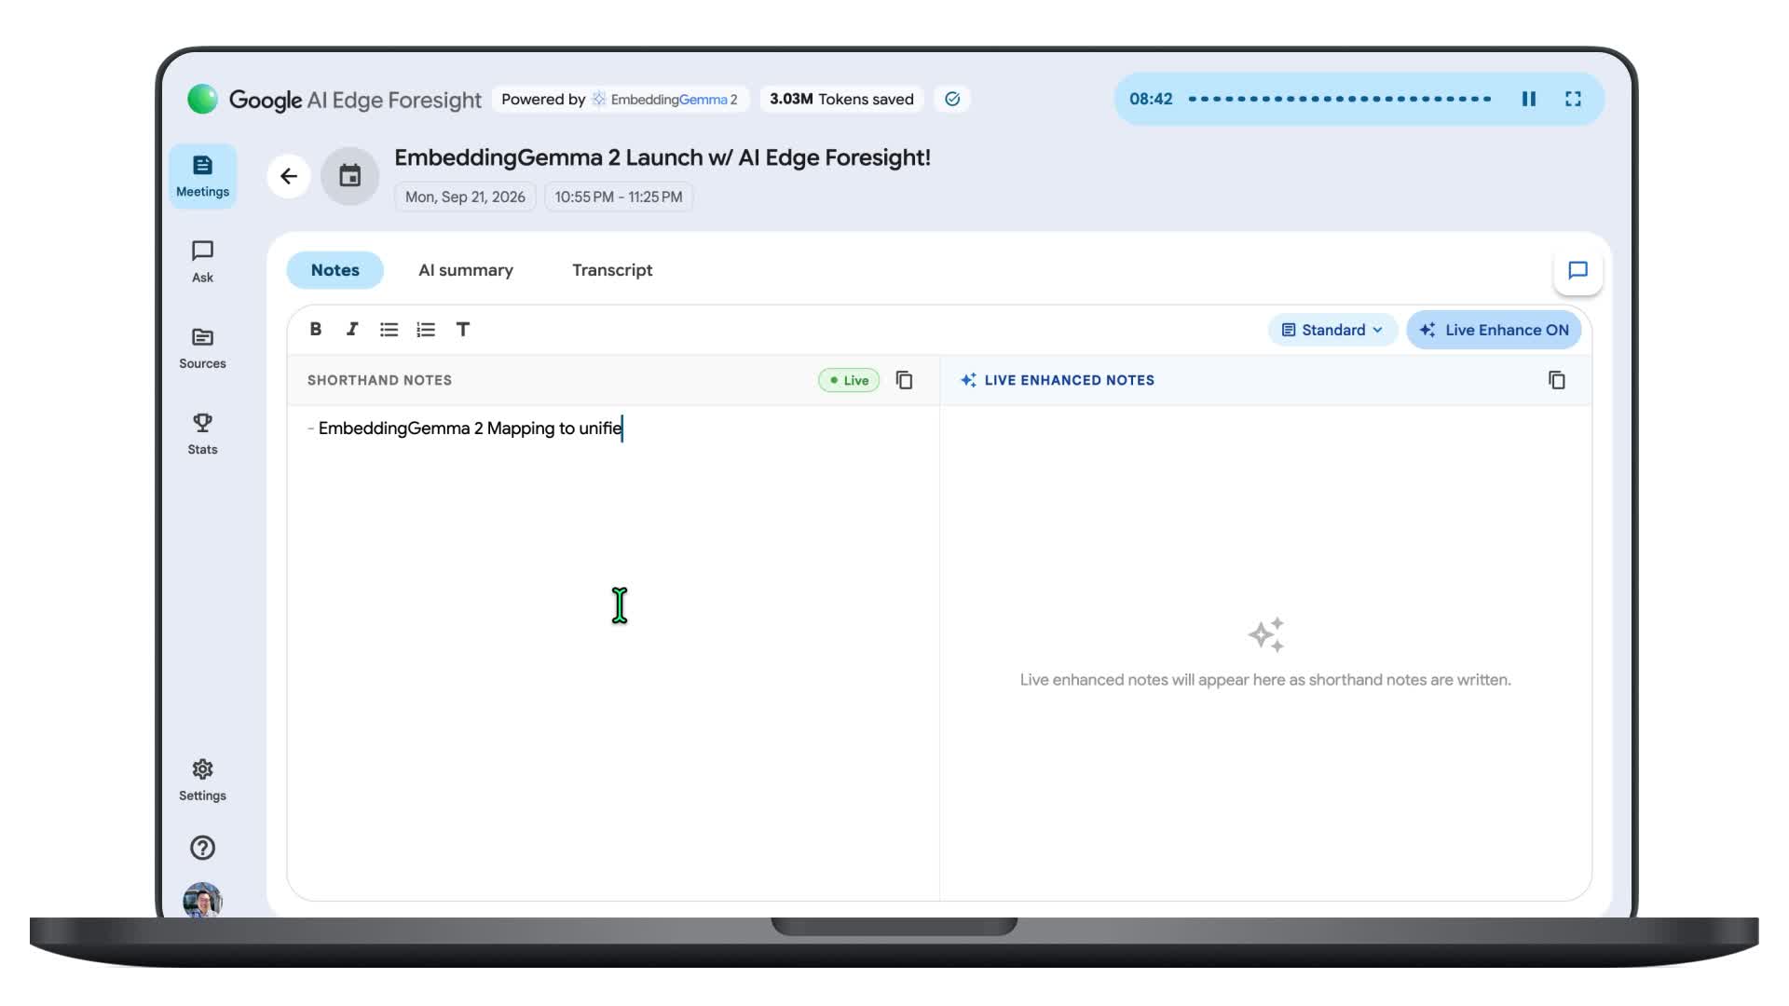Apply italic formatting
Viewport: 1789px width, 1006px height.
click(352, 329)
